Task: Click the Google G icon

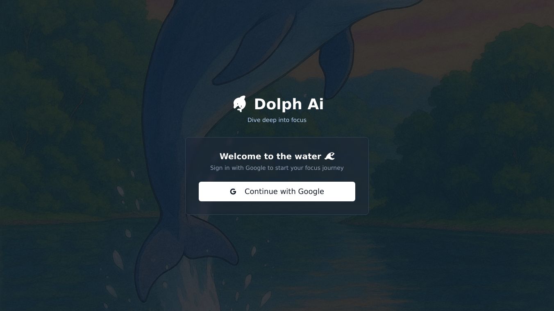Action: (x=233, y=192)
